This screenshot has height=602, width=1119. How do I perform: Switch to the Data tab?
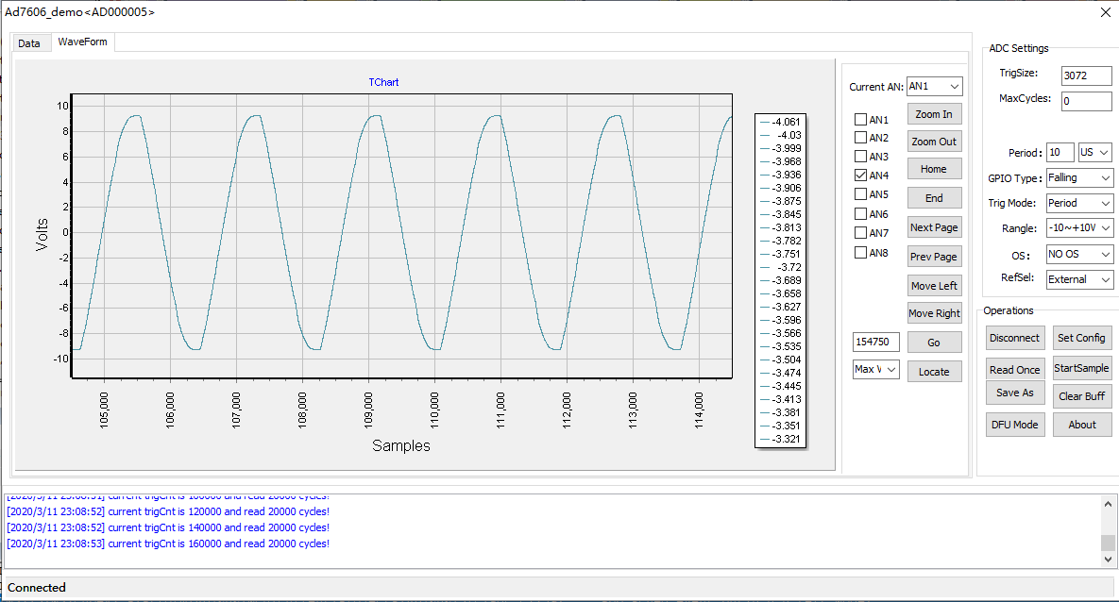(30, 42)
